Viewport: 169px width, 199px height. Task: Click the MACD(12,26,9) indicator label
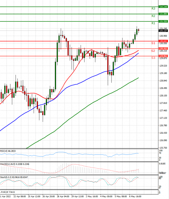15,164
